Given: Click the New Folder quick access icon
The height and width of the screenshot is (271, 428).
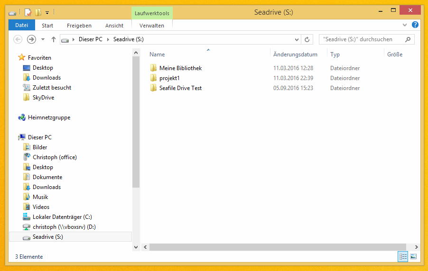Looking at the screenshot, I should tap(38, 12).
